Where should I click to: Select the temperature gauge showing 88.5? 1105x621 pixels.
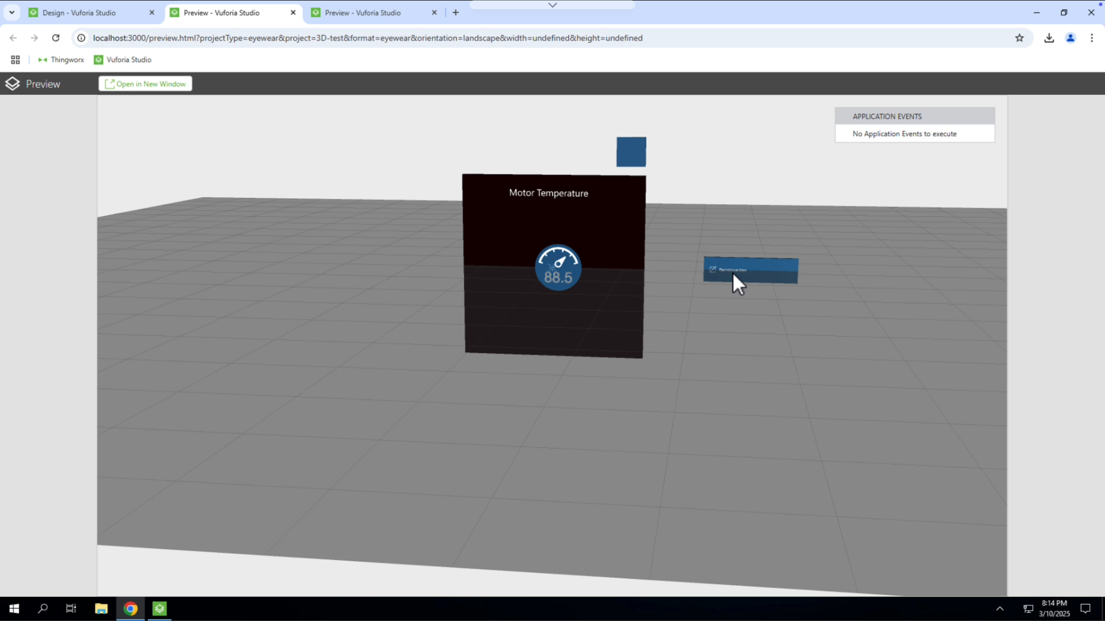(558, 268)
